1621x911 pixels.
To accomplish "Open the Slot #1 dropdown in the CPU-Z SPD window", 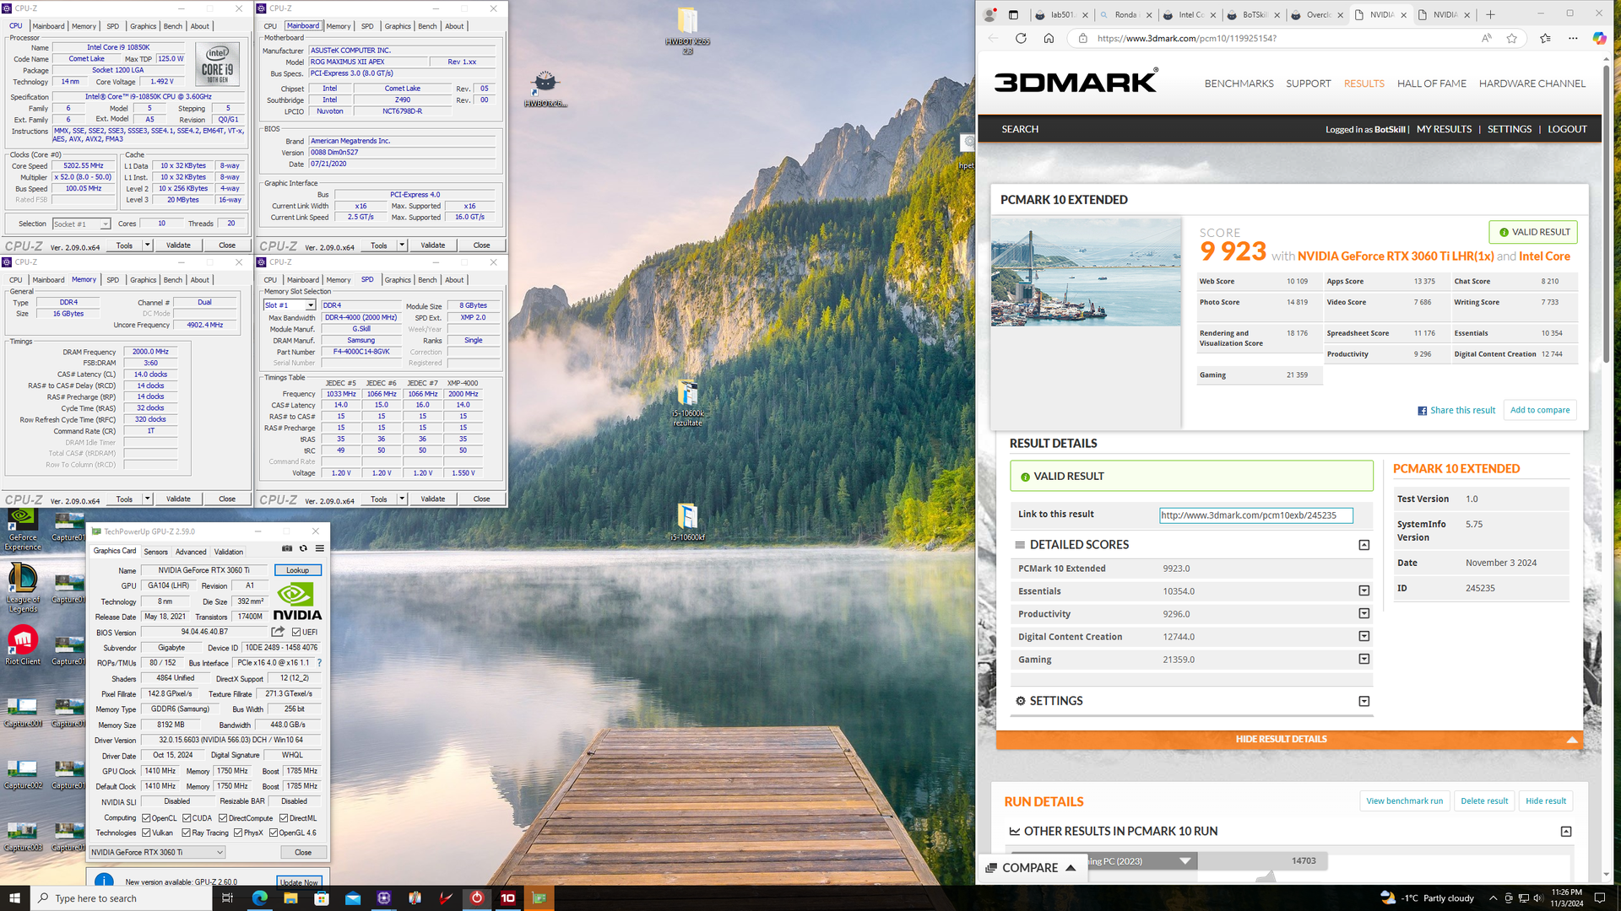I will click(x=290, y=305).
